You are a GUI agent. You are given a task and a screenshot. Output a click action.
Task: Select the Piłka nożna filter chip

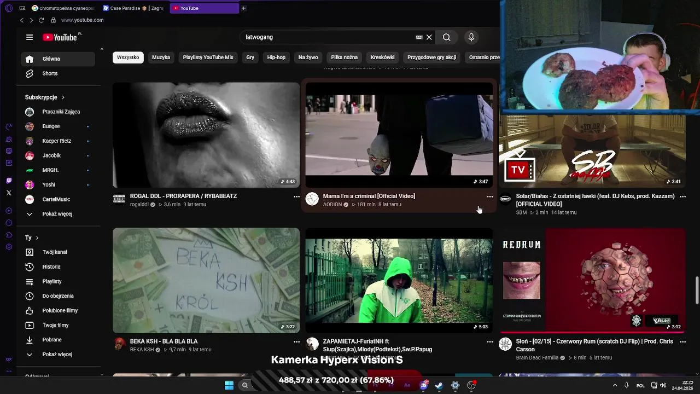(345, 57)
